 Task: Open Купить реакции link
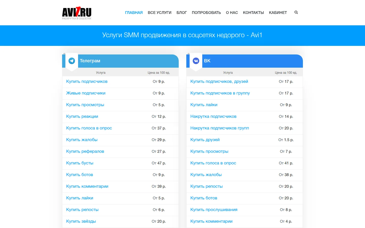(82, 117)
